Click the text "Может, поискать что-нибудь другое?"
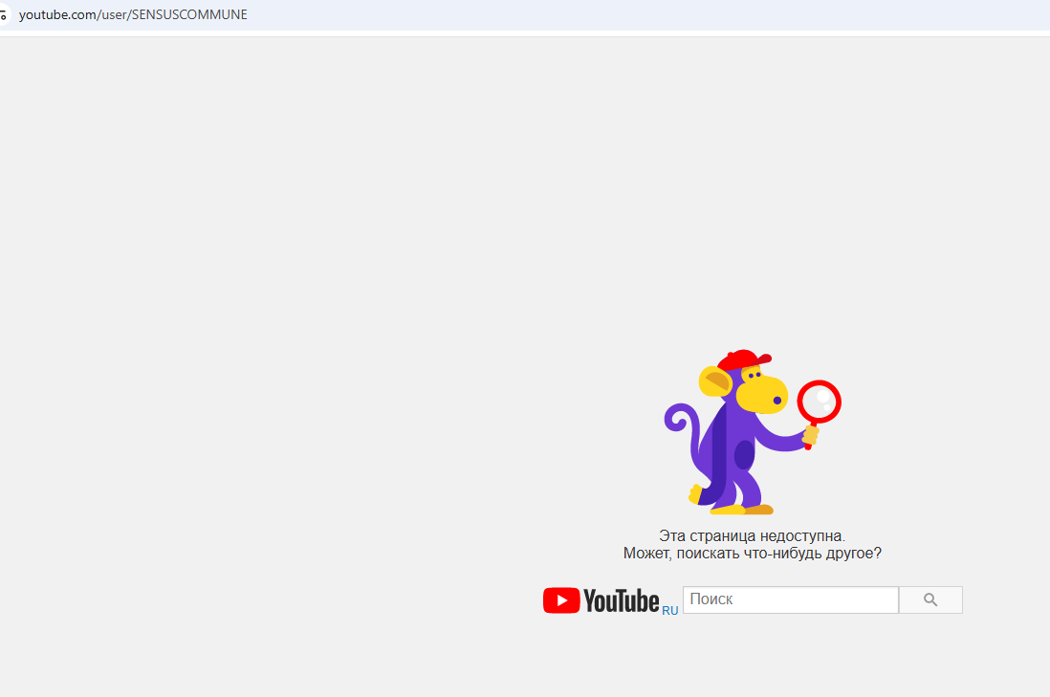 tap(752, 553)
